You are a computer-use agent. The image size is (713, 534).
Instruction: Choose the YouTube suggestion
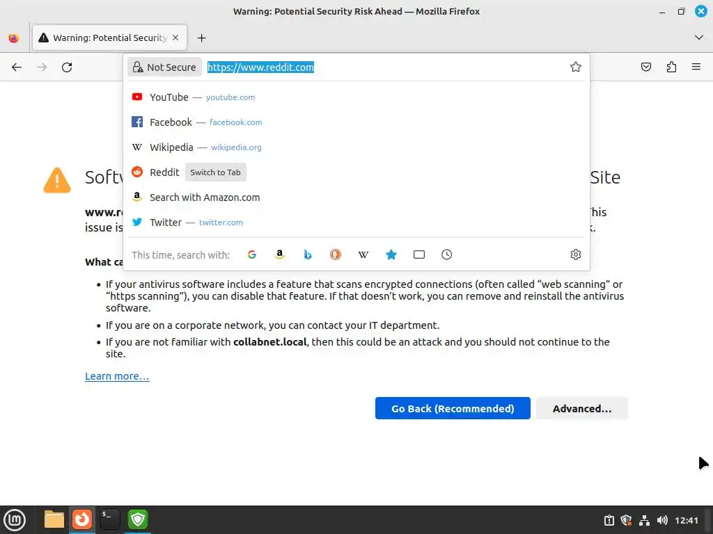tap(356, 97)
